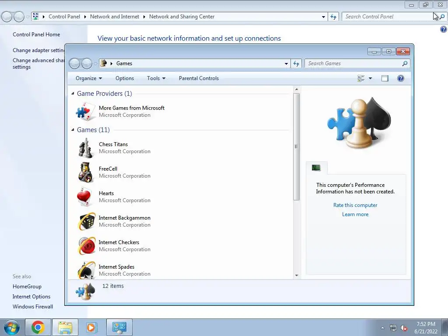Click Rate this computer link
448x336 pixels.
coord(355,205)
